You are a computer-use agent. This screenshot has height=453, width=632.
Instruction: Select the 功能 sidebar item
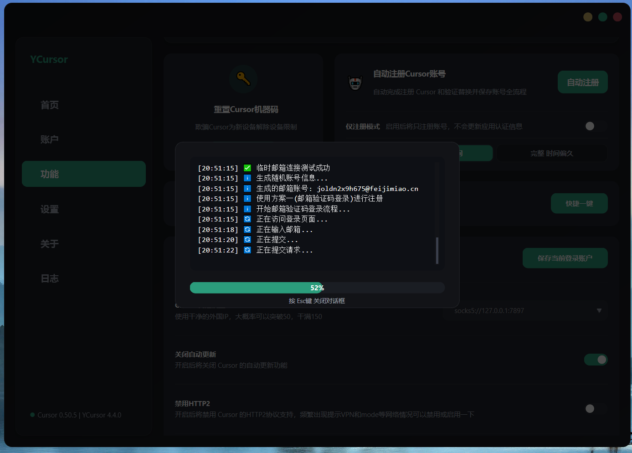coord(84,174)
